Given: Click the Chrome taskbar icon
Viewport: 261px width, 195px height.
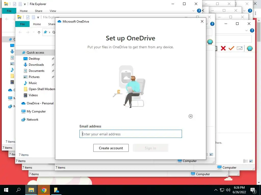Looking at the screenshot, I should (44, 190).
